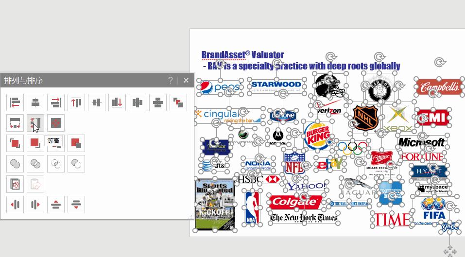Select the American Express logo
The image size is (465, 257).
(x=391, y=193)
